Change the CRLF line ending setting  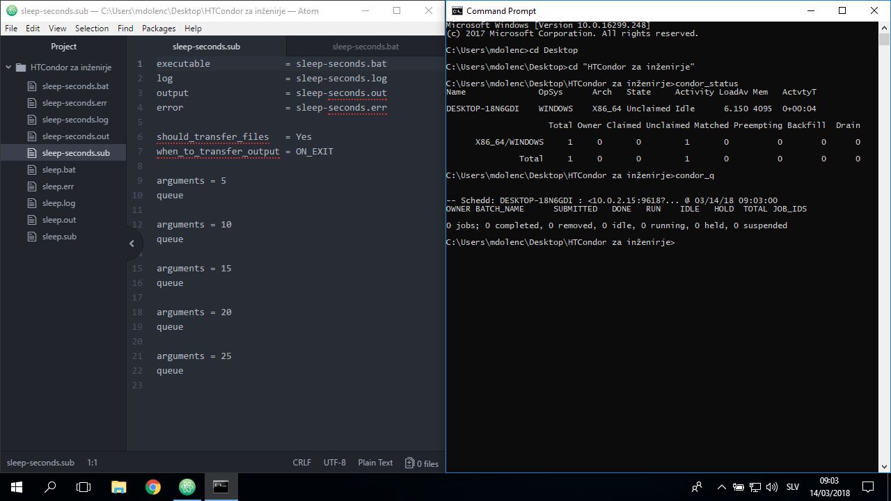pos(302,463)
